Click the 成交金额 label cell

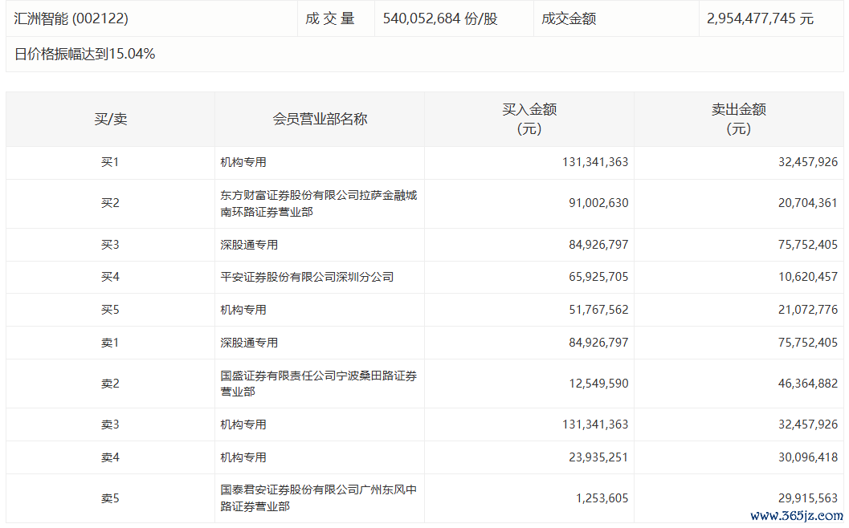[569, 18]
